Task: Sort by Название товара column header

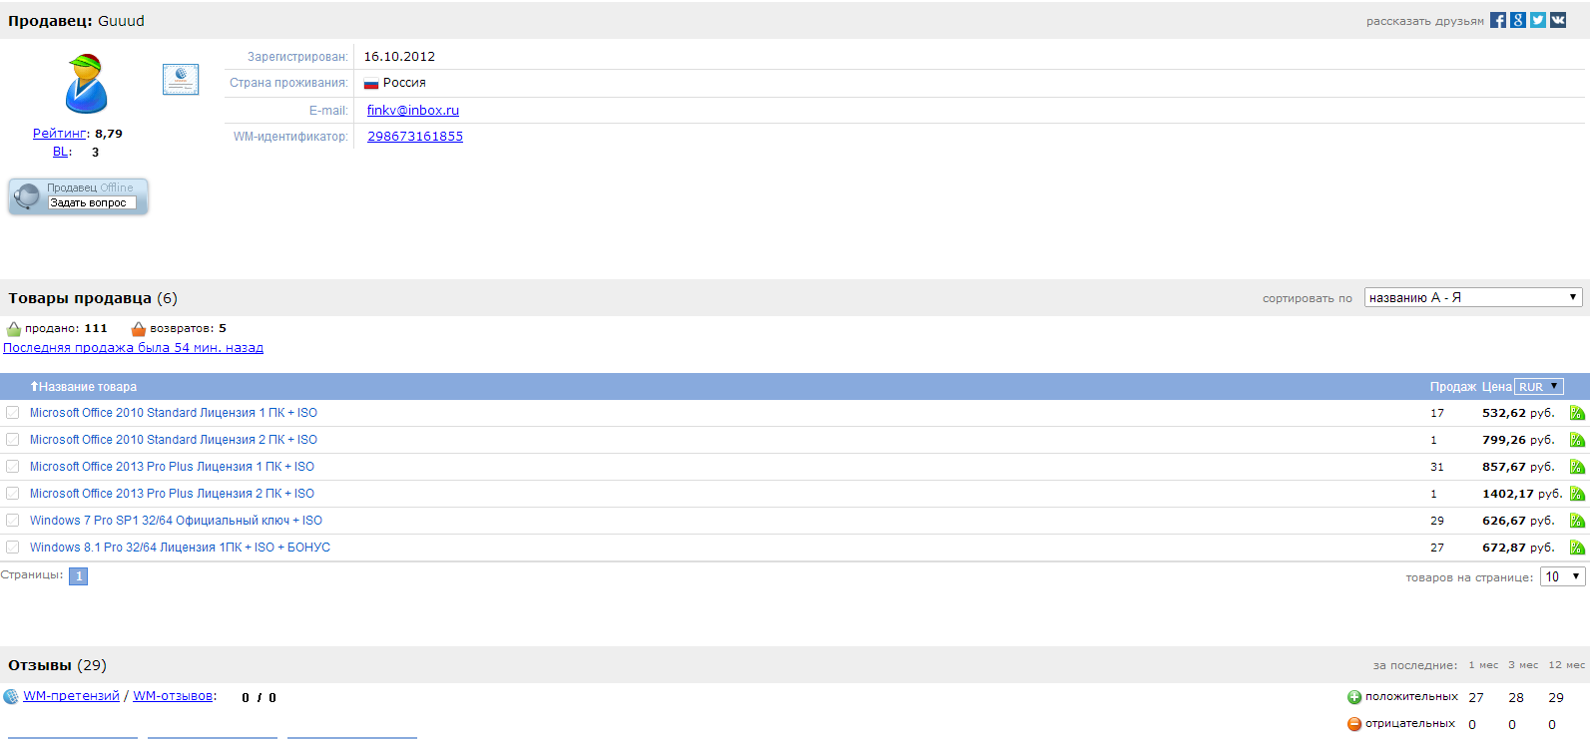Action: click(x=84, y=387)
